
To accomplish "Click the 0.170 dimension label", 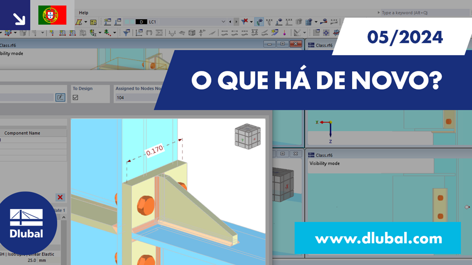I will click(x=155, y=150).
